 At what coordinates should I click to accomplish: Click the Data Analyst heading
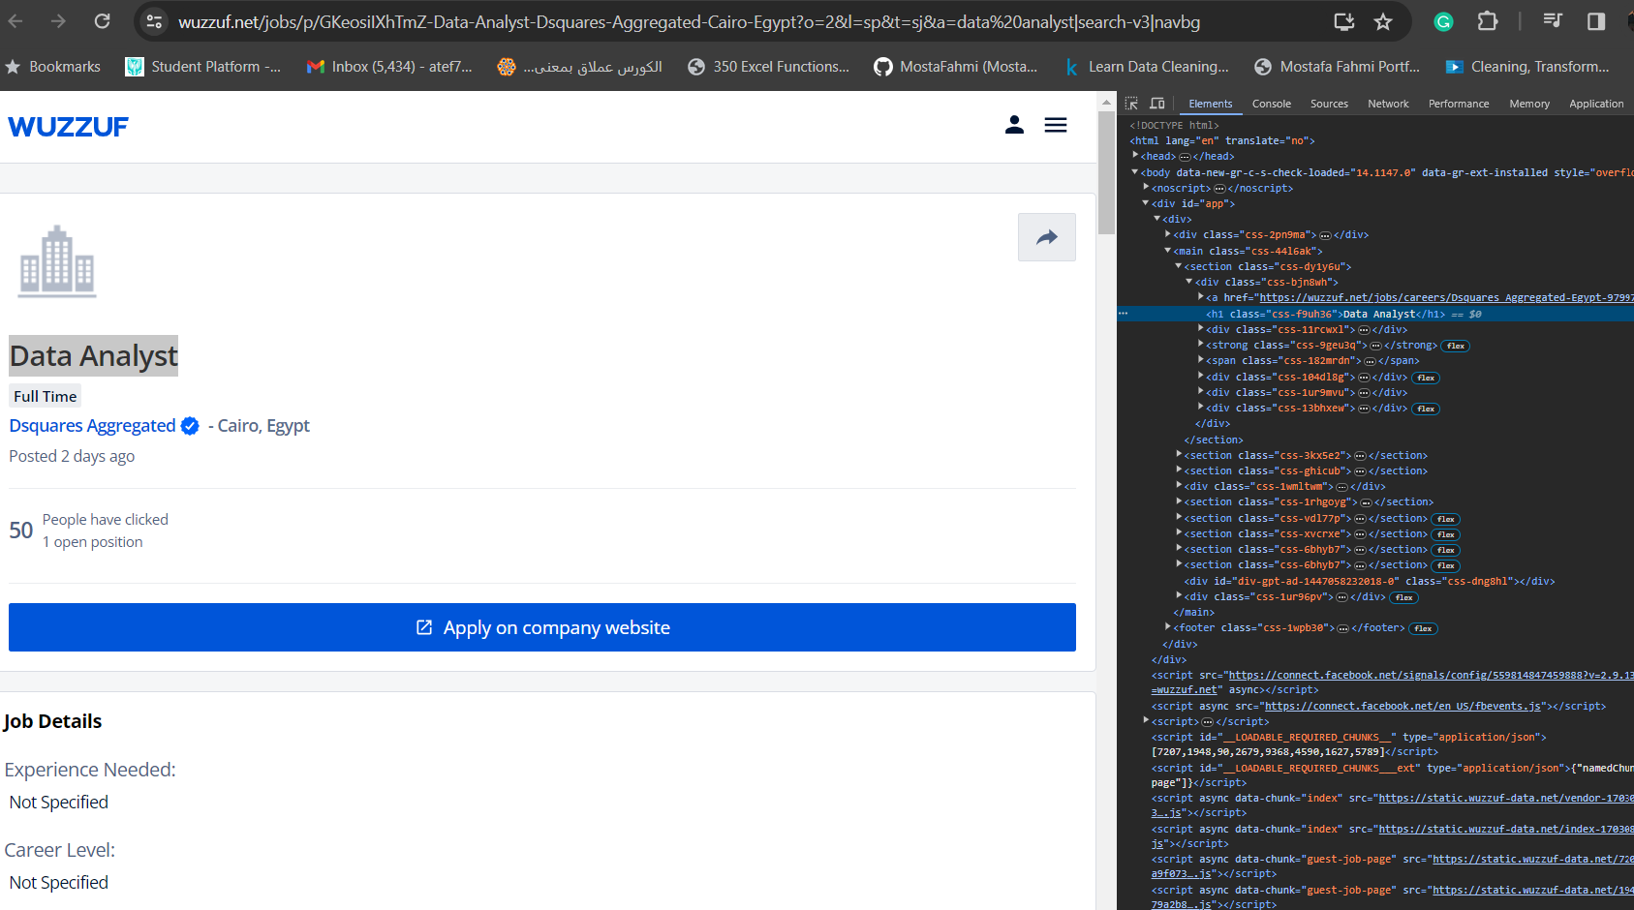click(x=94, y=356)
